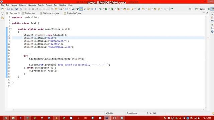214x120 pixels.
Task: Open VLC from the Windows taskbar
Action: 57,118
